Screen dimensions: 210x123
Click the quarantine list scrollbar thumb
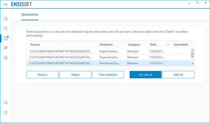pos(193,55)
